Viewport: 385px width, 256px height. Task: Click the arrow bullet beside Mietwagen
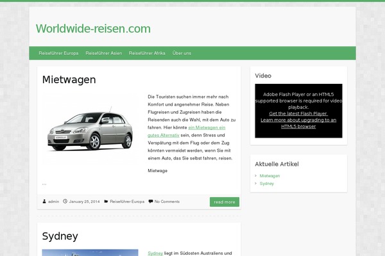pyautogui.click(x=256, y=175)
